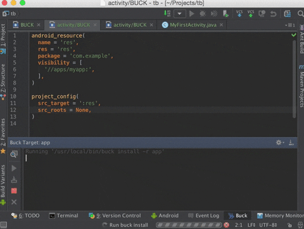Show the hidden tabs list dropdown

pos(290,25)
